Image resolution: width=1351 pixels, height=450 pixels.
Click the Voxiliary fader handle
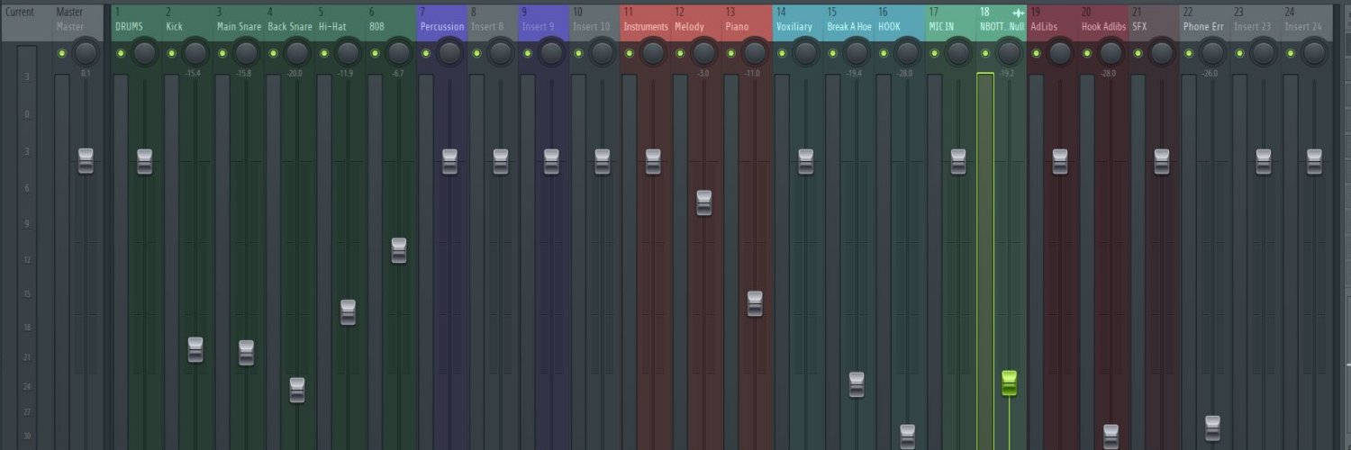(806, 161)
